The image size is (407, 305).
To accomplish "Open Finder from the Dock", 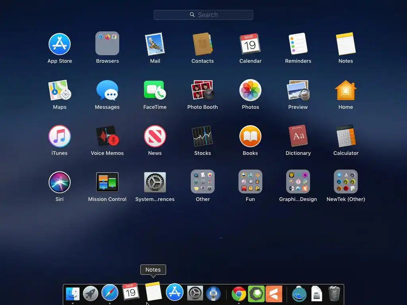I will pos(72,293).
